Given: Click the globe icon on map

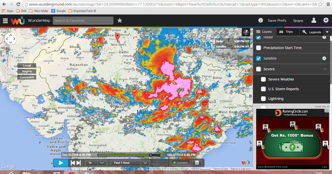Looking at the screenshot, I should [x=246, y=32].
